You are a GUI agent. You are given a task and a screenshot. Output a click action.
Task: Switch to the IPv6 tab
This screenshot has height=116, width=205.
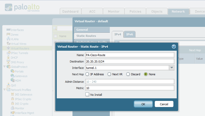click(130, 34)
